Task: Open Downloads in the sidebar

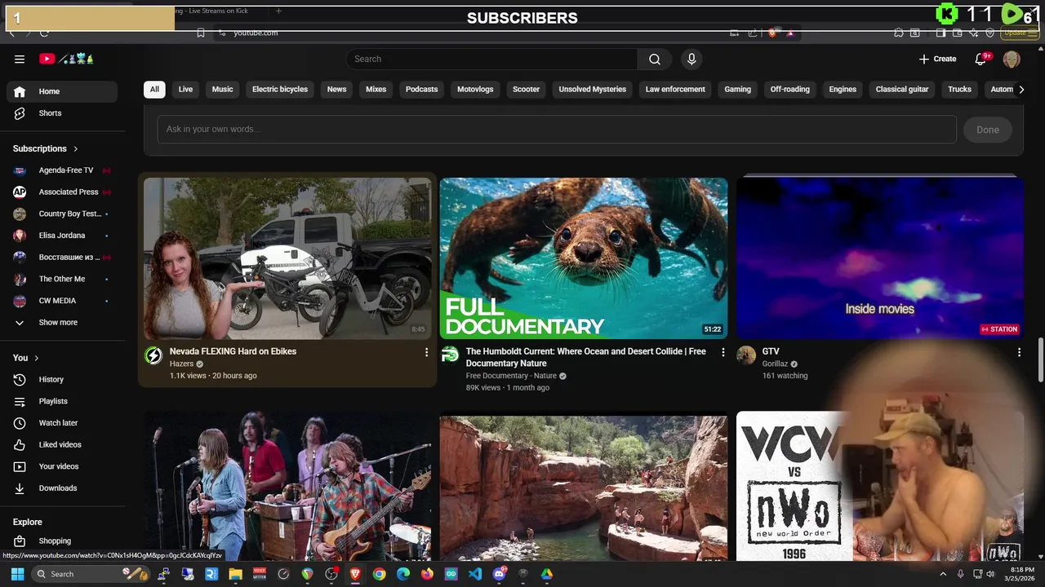Action: click(62, 488)
